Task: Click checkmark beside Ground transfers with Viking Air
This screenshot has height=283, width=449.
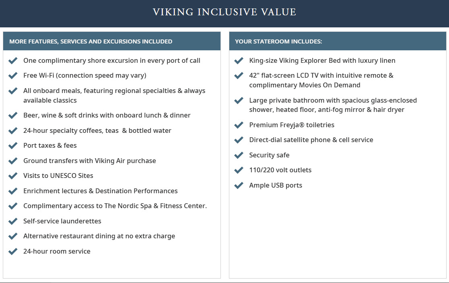Action: [13, 161]
